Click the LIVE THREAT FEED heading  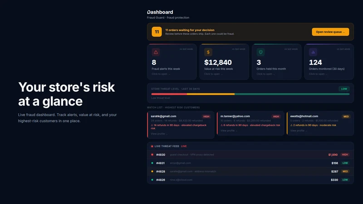click(167, 146)
